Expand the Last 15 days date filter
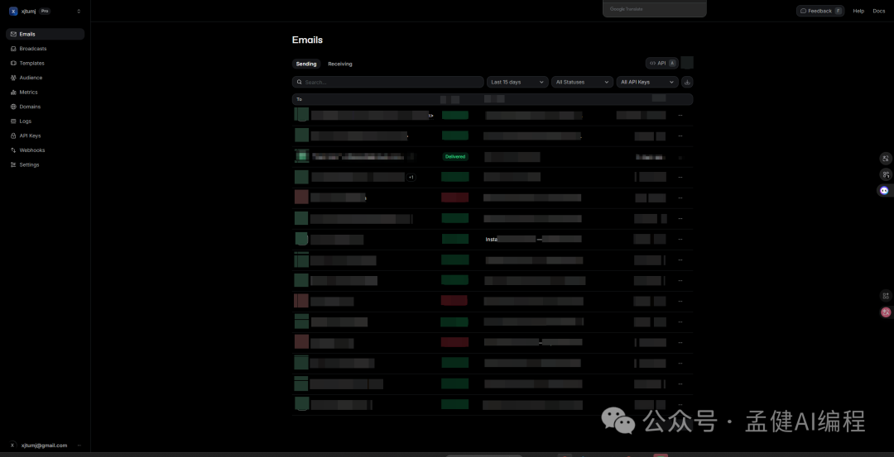Screen dimensions: 894x457 pyautogui.click(x=517, y=82)
